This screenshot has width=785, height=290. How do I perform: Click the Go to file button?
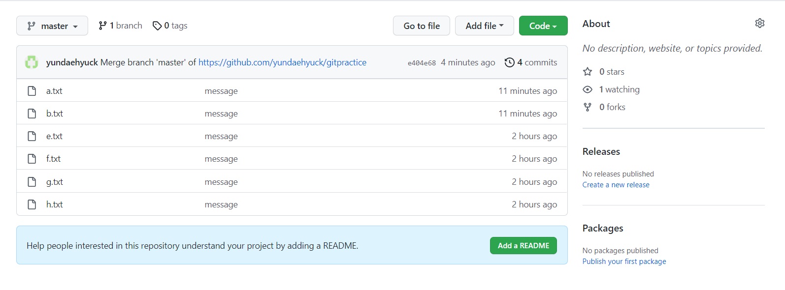422,26
